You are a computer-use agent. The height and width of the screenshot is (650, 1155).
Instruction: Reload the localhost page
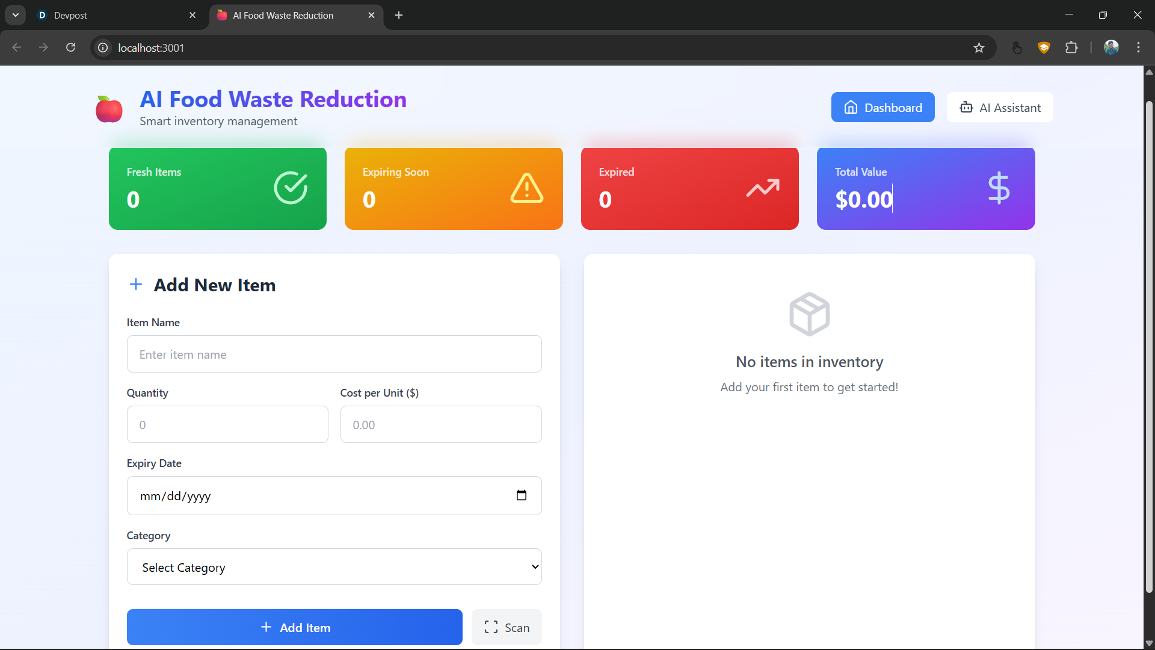pos(70,48)
